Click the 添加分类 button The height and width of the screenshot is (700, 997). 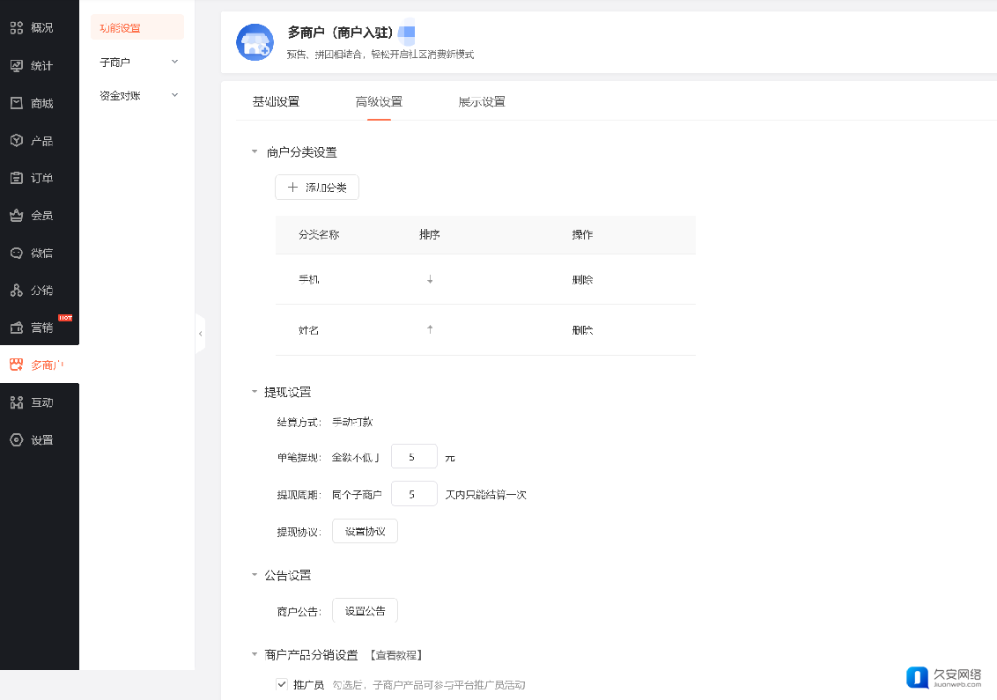[317, 187]
